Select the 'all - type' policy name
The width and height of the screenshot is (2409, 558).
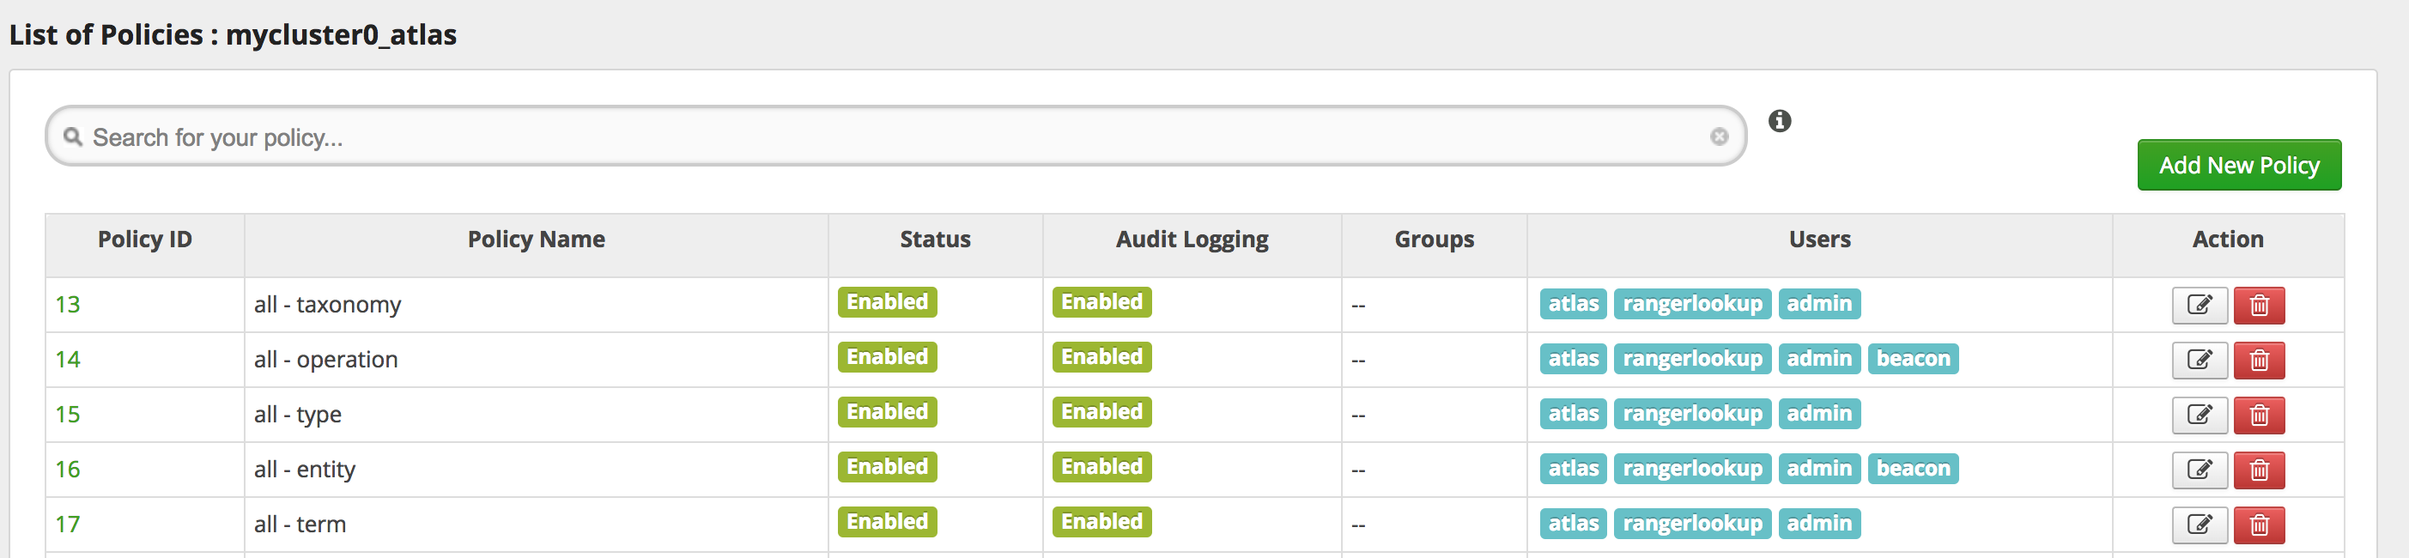[x=297, y=415]
